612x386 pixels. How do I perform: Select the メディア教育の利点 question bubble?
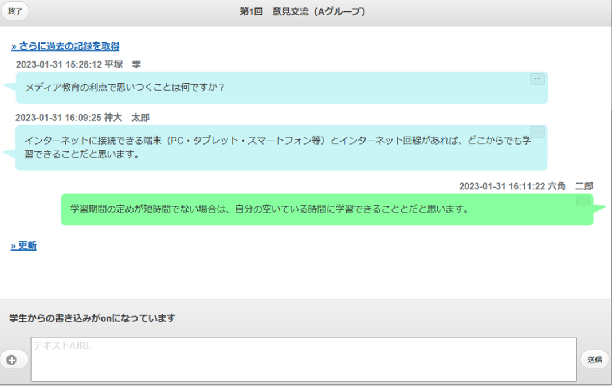(281, 88)
